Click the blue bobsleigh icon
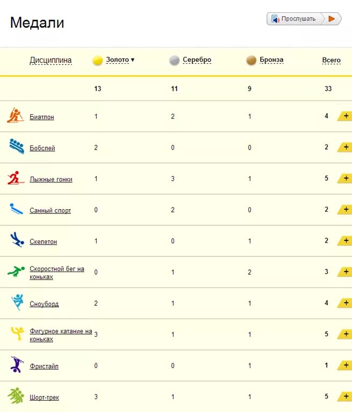This screenshot has height=412, width=352. click(17, 146)
